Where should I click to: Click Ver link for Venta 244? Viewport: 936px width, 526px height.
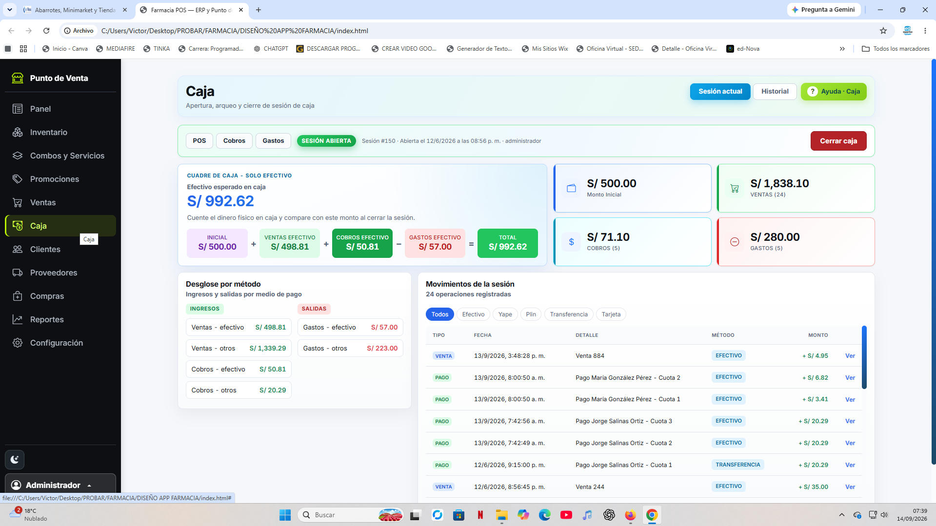[x=850, y=487]
